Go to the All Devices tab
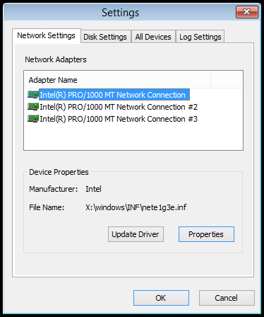This screenshot has width=264, height=317. point(153,37)
